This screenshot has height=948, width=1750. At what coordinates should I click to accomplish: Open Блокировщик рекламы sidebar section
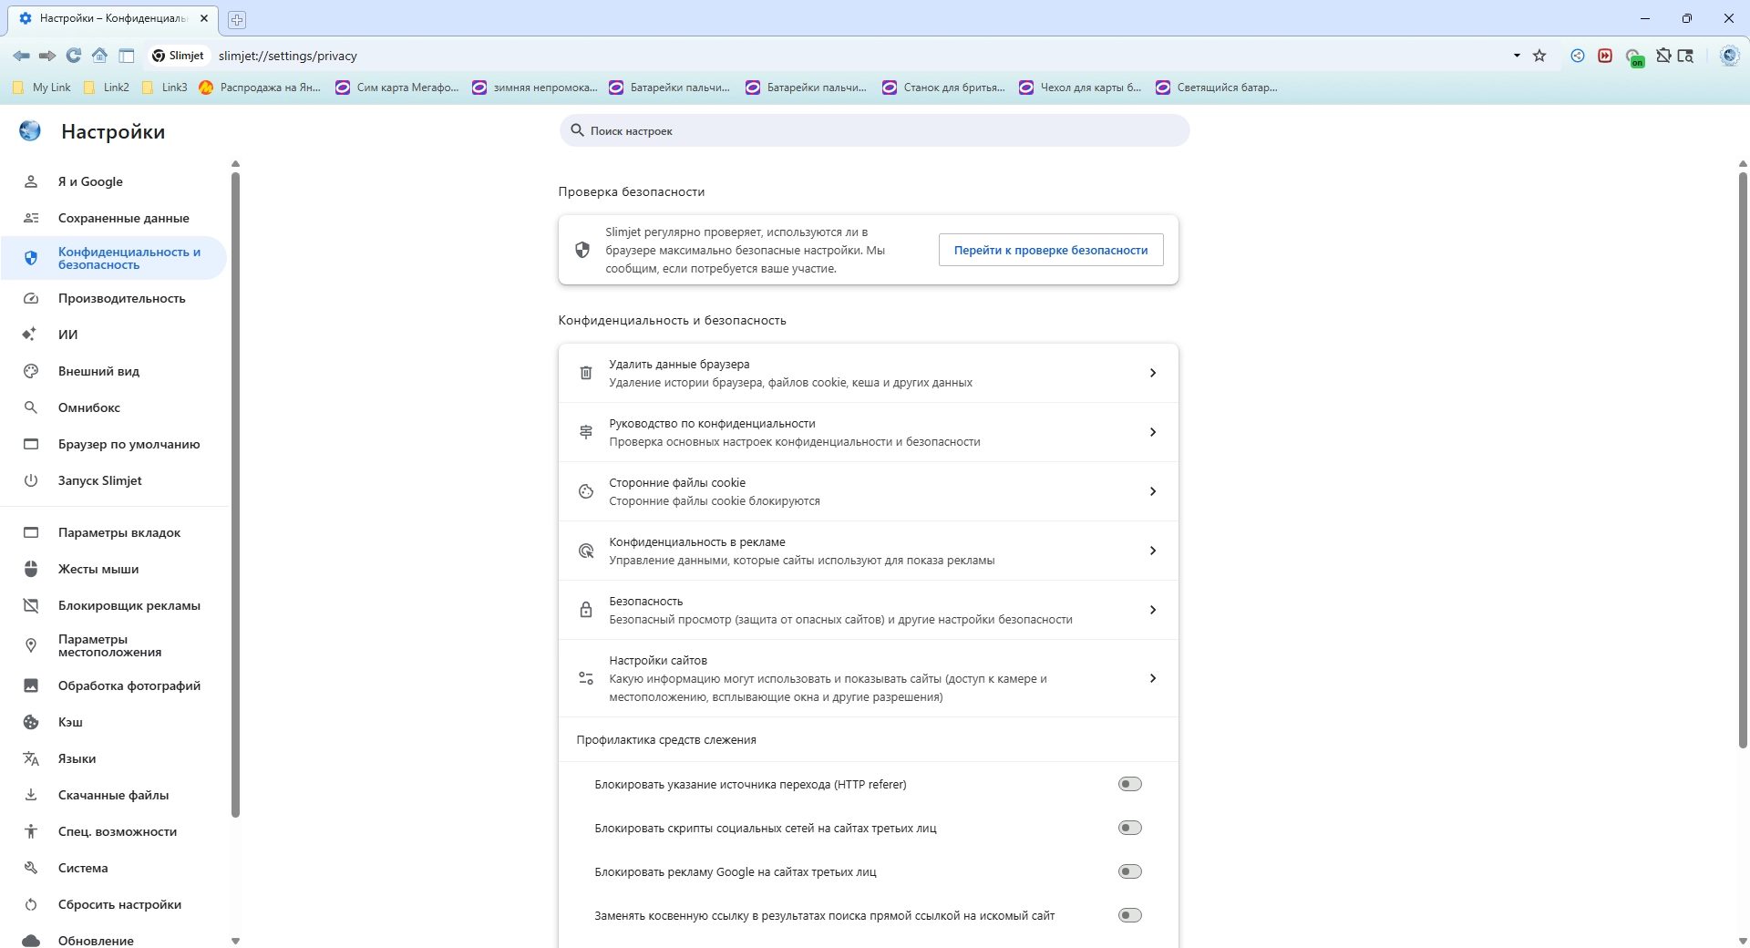coord(129,605)
